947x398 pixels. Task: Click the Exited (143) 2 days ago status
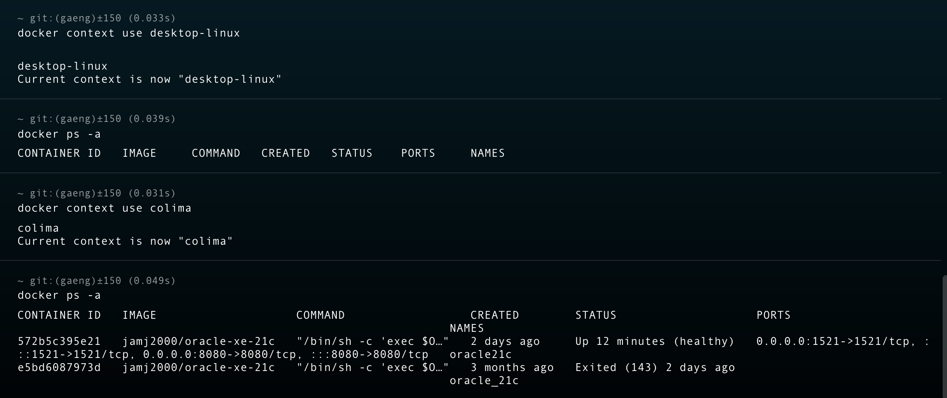(x=654, y=368)
